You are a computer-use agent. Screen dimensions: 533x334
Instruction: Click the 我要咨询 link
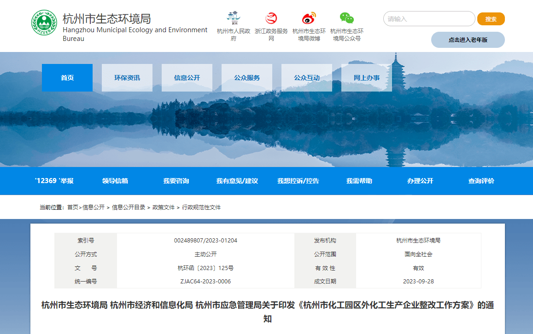176,181
